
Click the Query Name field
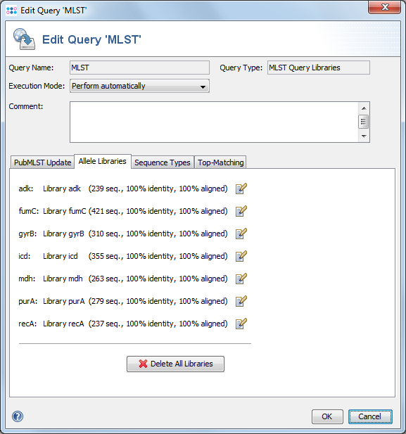point(139,68)
